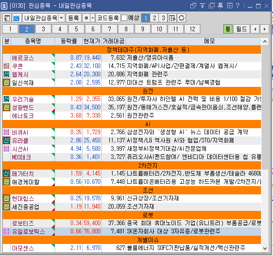
Task: Click the refresh icon in toolbar
Action: coord(182,18)
